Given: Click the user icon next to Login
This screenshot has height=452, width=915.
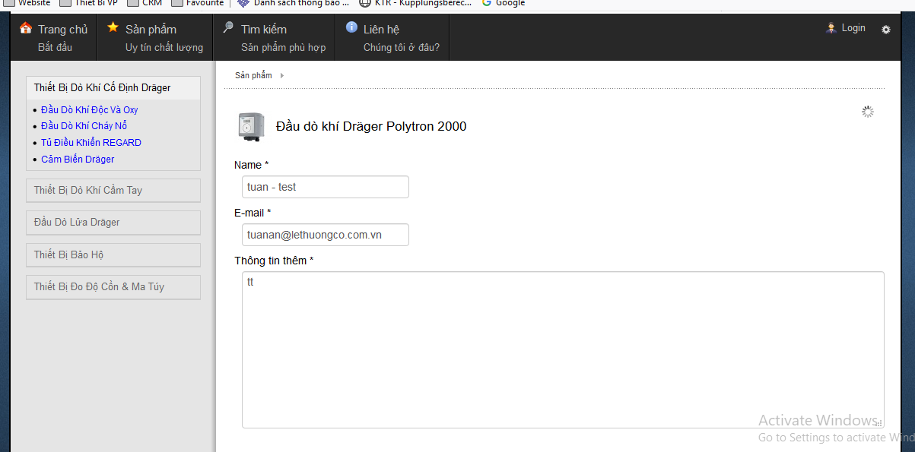Looking at the screenshot, I should pyautogui.click(x=831, y=28).
